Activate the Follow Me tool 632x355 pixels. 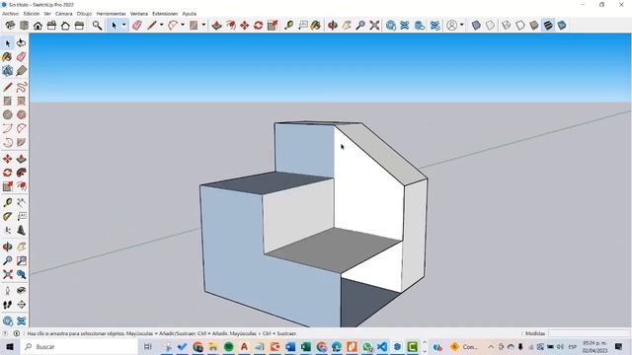pyautogui.click(x=22, y=173)
